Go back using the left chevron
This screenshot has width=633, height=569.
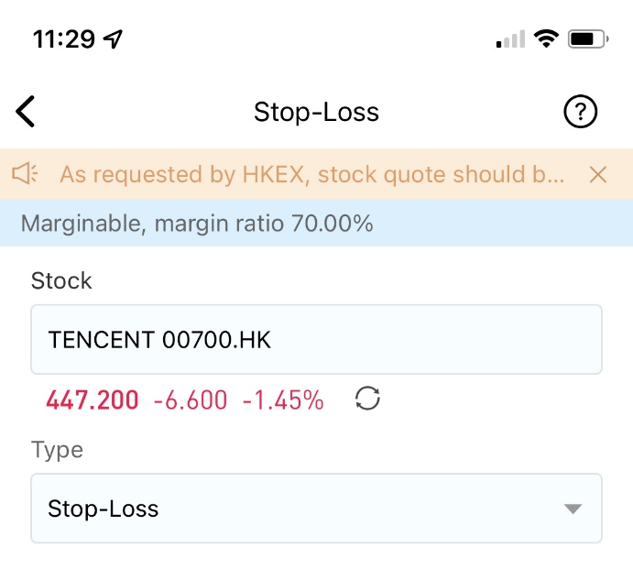tap(26, 112)
